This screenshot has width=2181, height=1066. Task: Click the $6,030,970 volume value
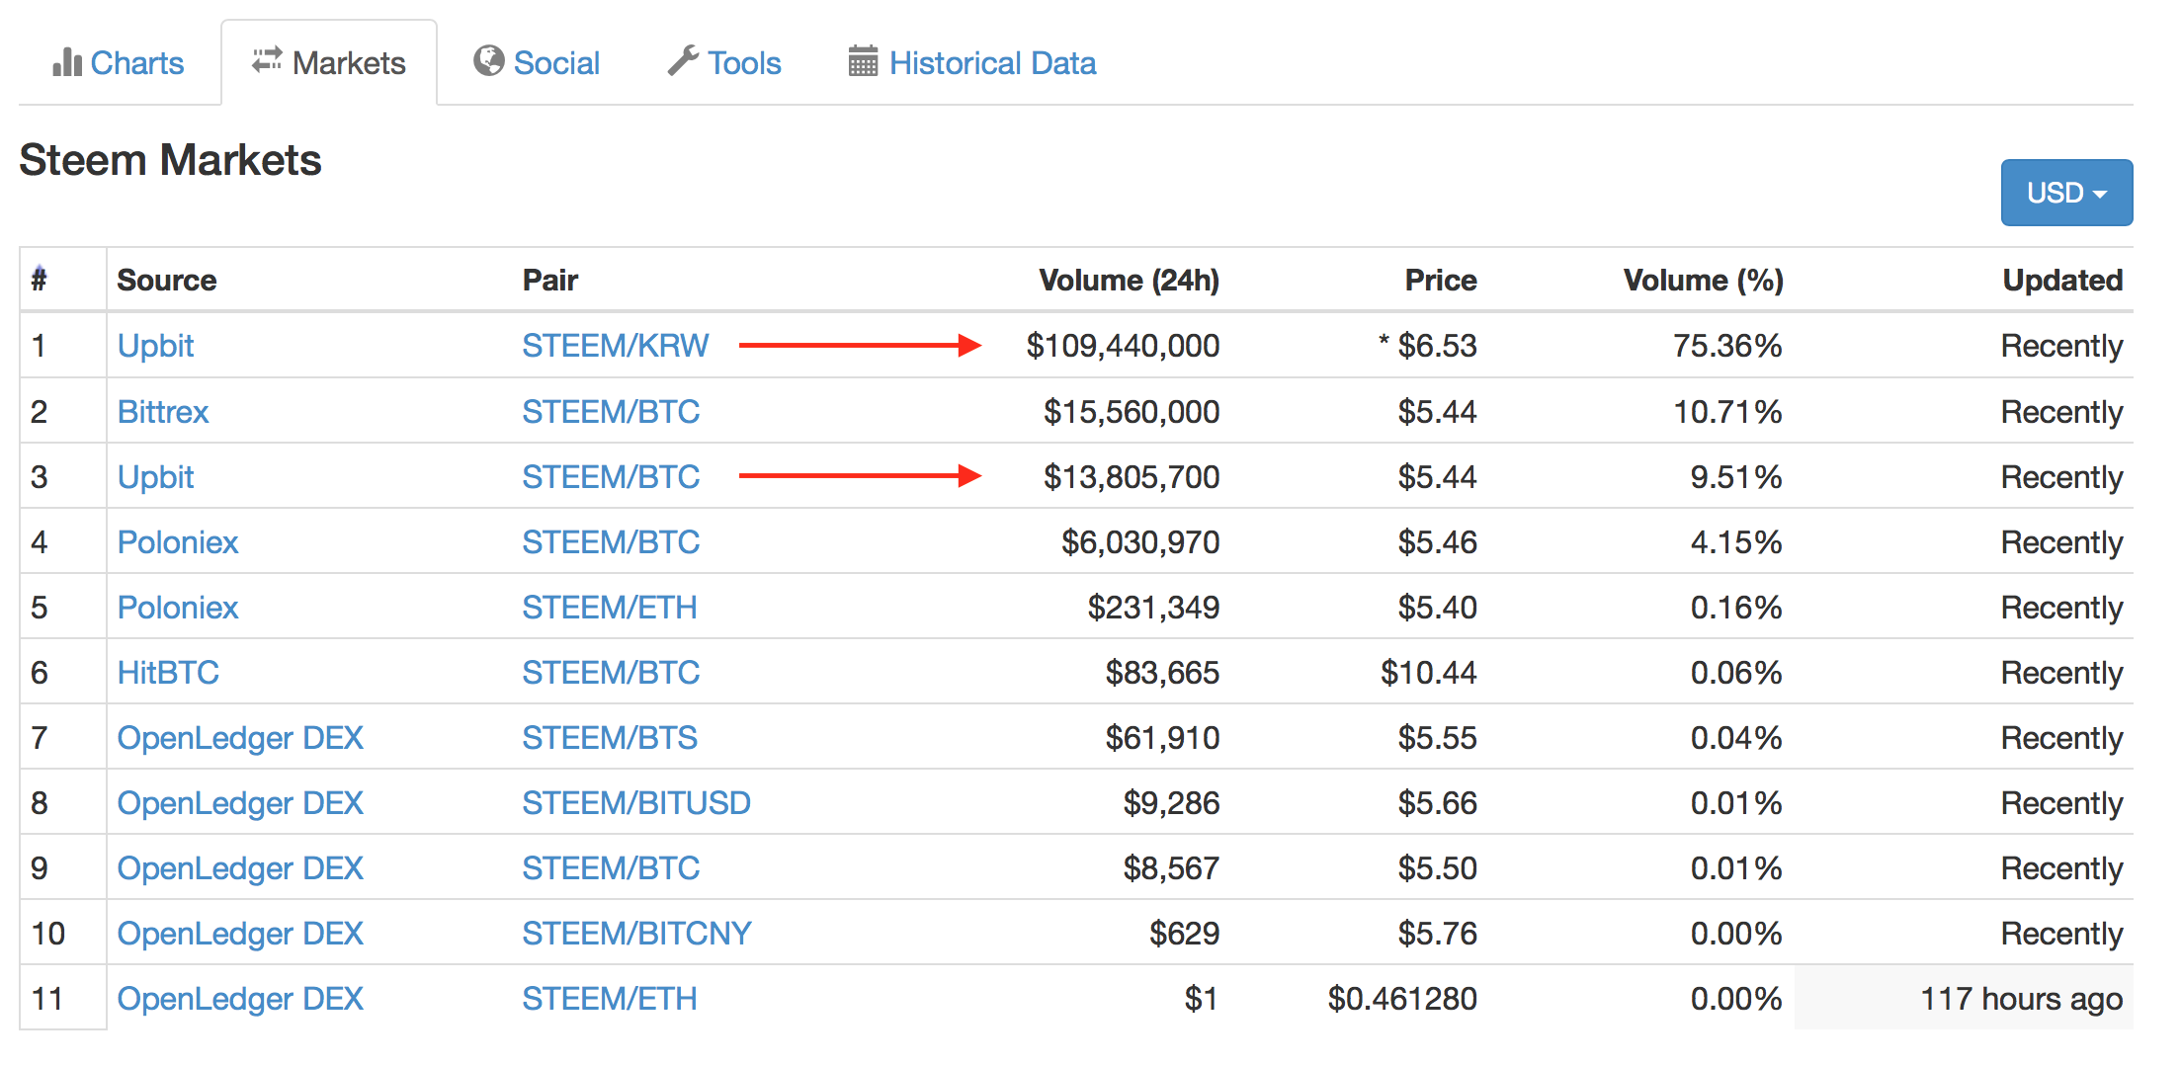[1140, 542]
